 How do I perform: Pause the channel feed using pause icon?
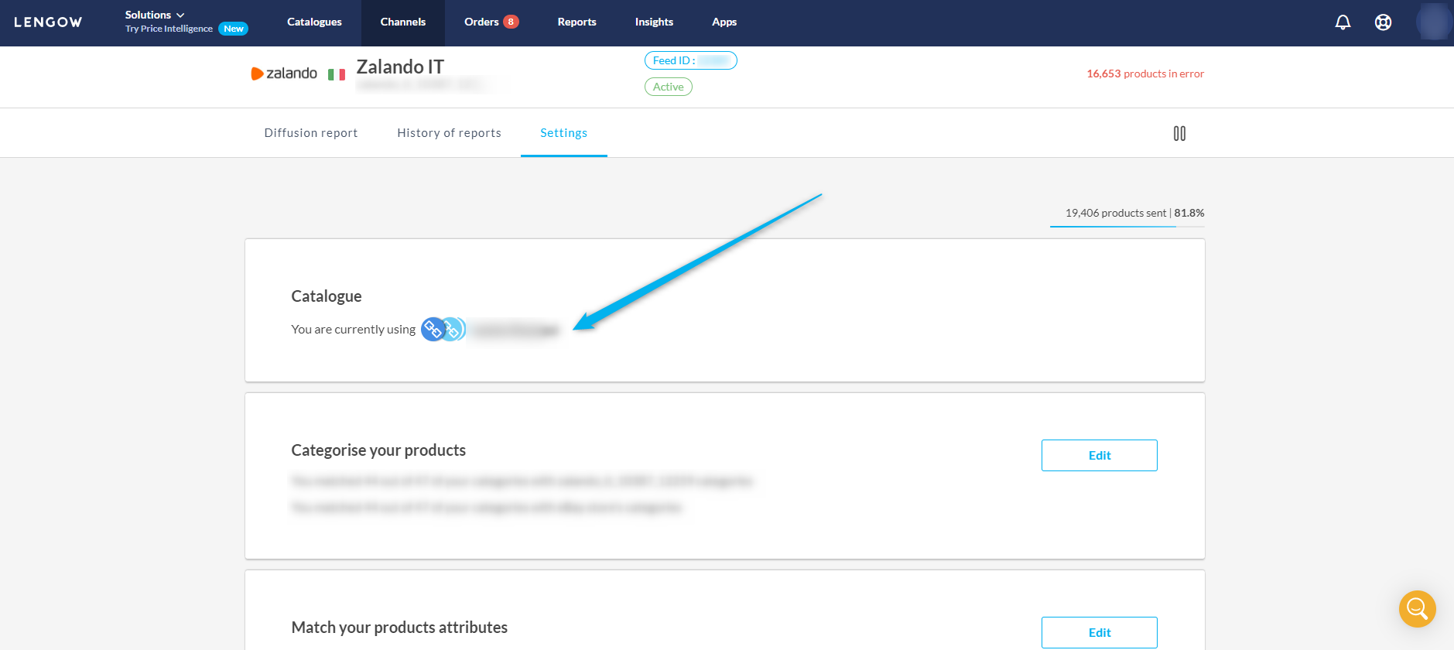coord(1179,134)
